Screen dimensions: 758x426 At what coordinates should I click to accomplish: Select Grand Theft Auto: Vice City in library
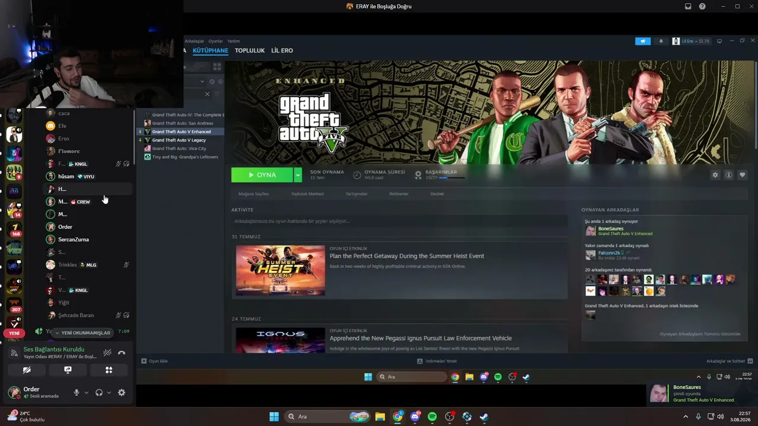pos(179,149)
